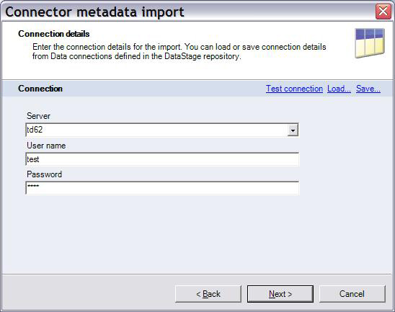Proceed using the Next button

(280, 294)
